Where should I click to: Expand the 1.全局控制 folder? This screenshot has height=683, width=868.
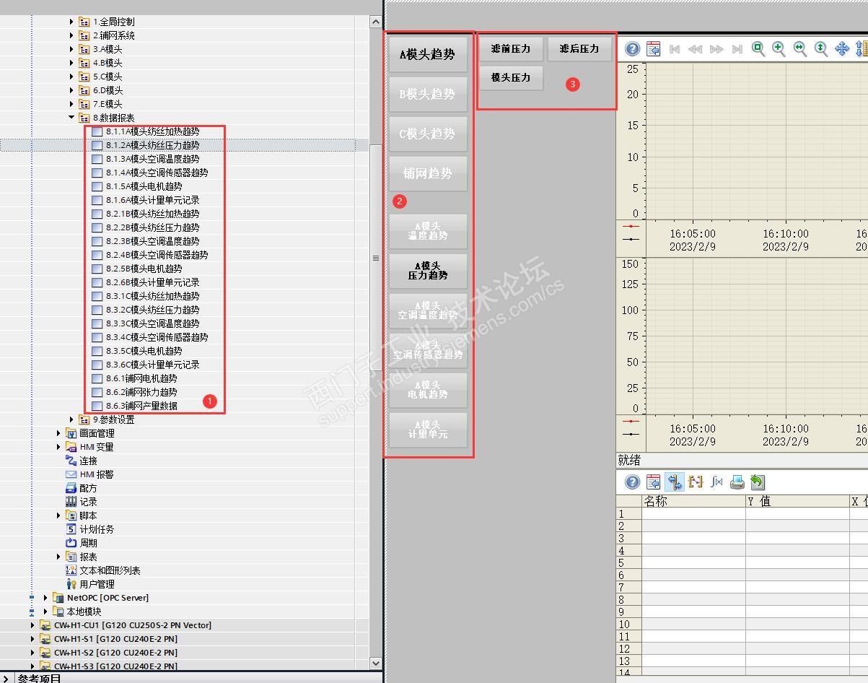coord(71,22)
